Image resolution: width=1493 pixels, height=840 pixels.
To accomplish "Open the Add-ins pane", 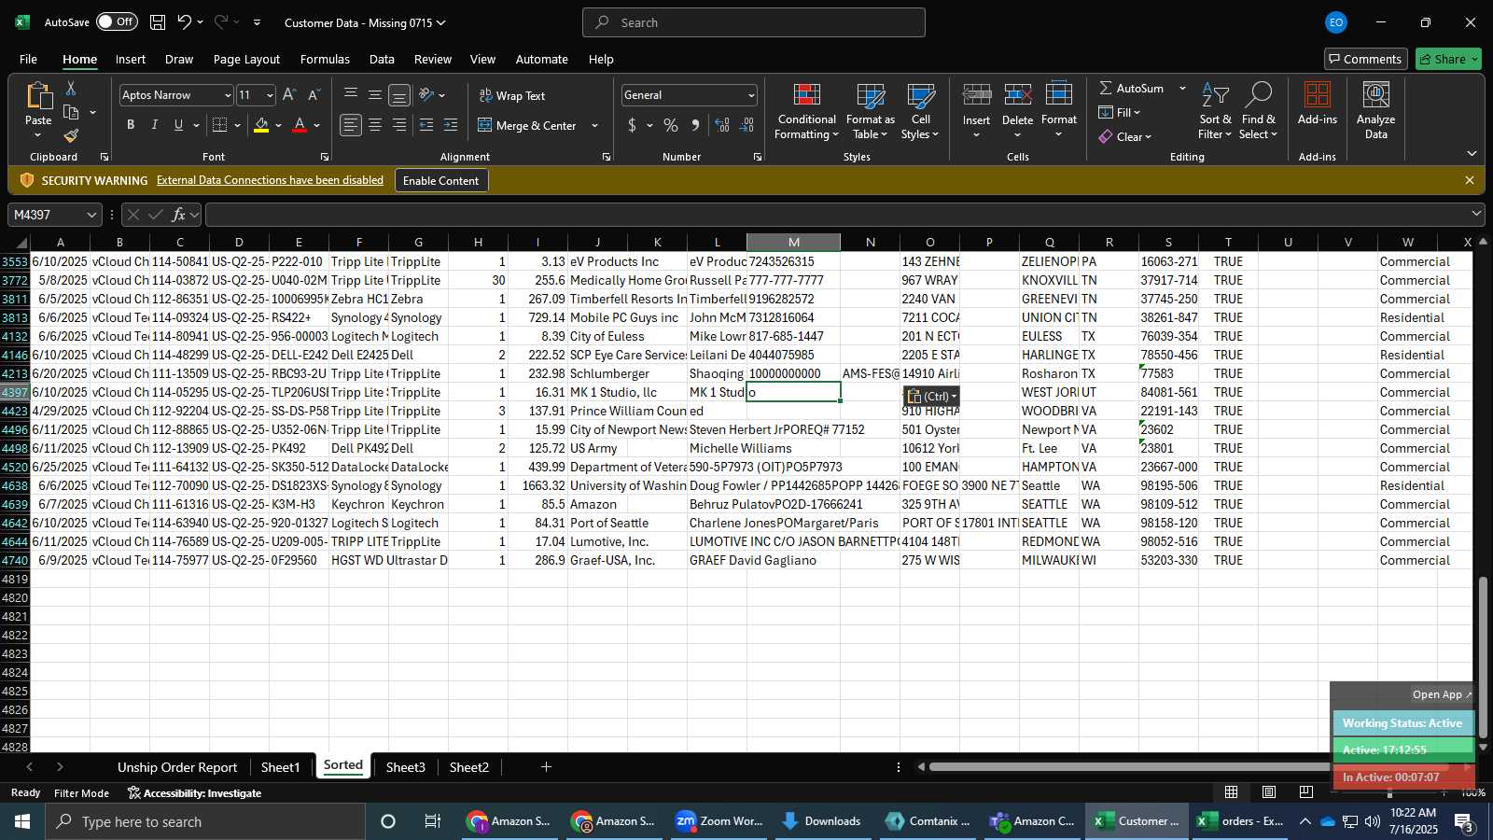I will (1318, 105).
